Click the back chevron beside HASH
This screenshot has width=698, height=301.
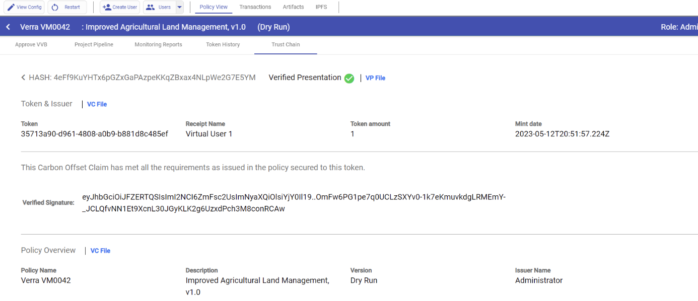point(23,78)
